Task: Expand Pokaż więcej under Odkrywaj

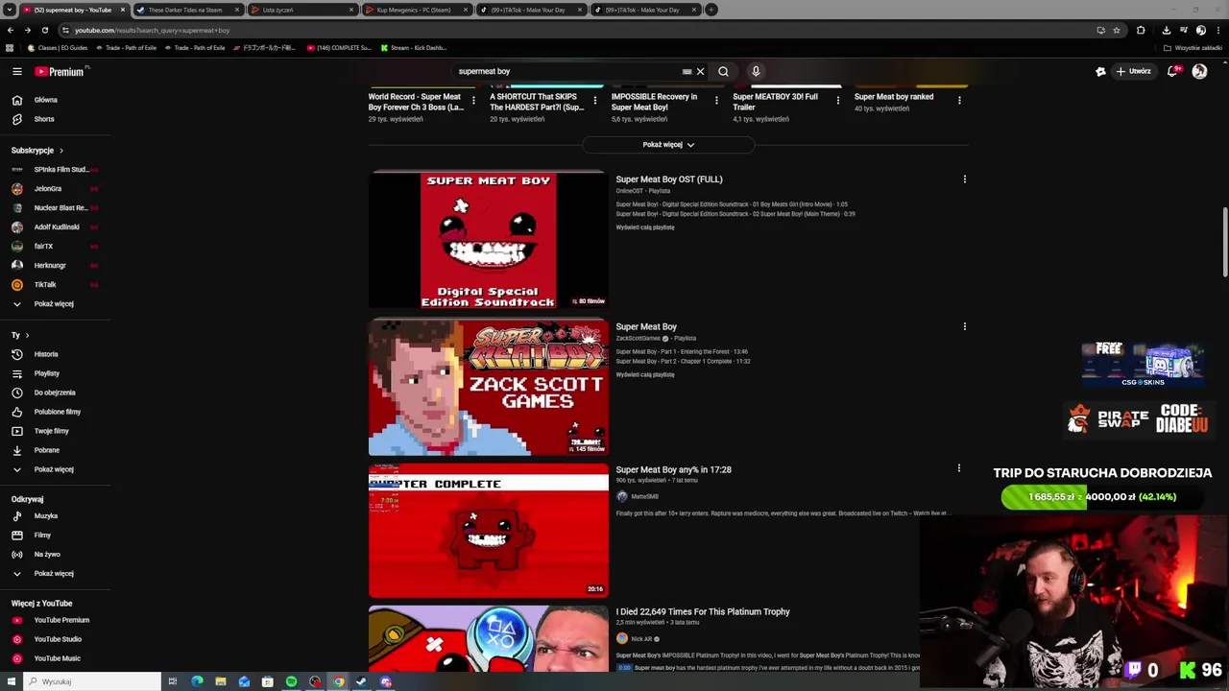Action: coord(56,573)
